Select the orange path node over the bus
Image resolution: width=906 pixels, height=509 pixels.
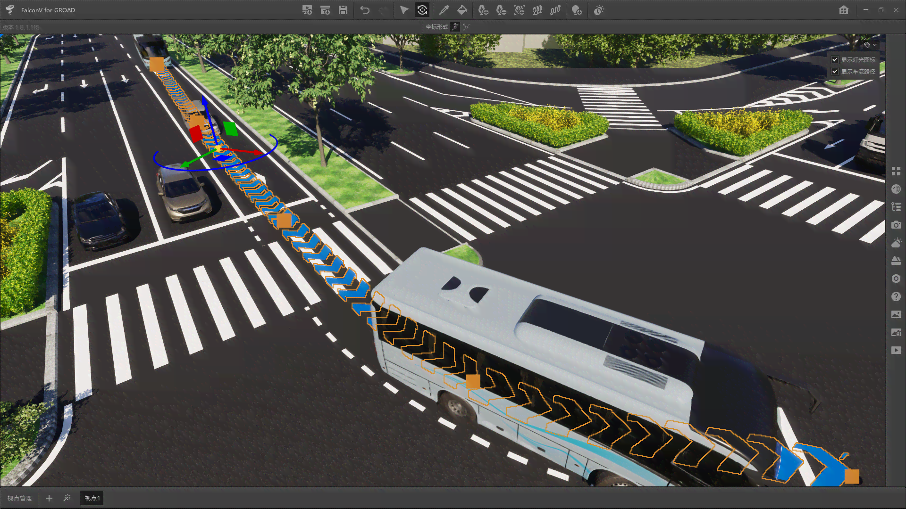pos(473,382)
